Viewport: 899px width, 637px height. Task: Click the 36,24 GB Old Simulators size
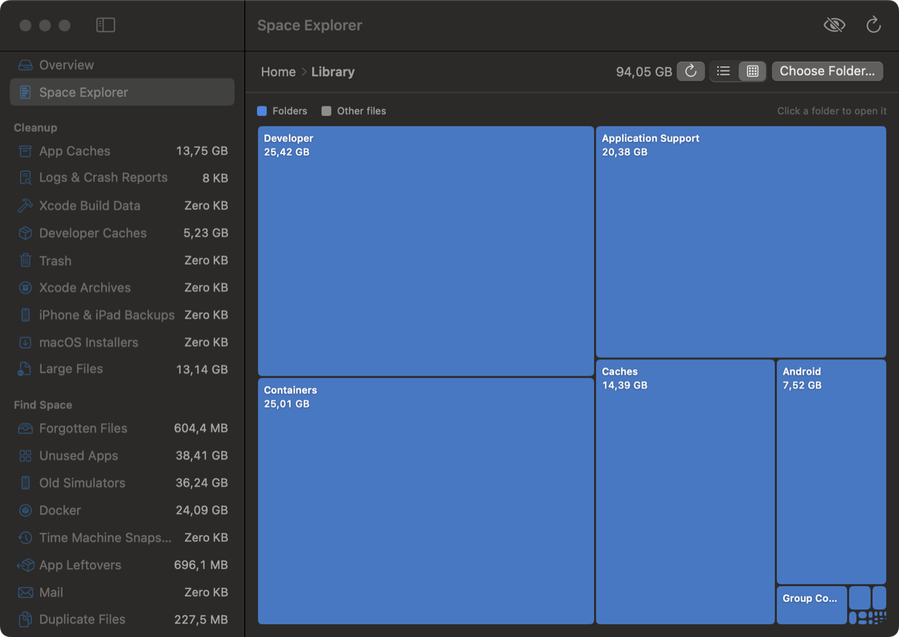pos(202,483)
